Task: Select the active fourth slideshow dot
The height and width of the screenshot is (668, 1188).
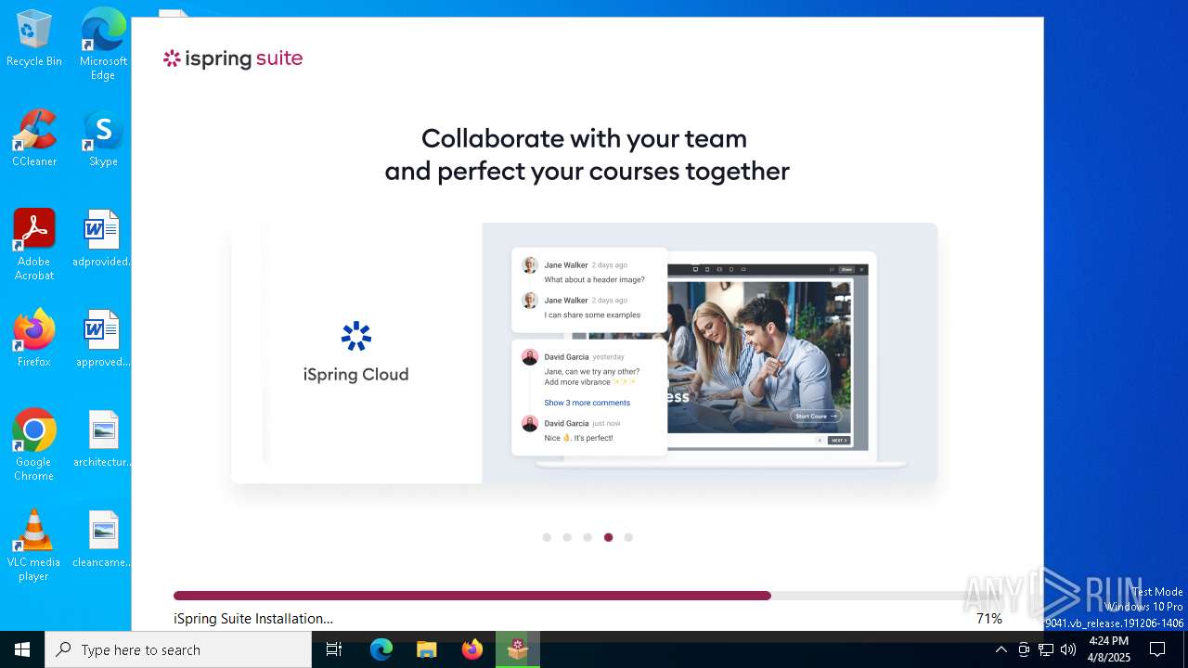Action: pos(608,537)
